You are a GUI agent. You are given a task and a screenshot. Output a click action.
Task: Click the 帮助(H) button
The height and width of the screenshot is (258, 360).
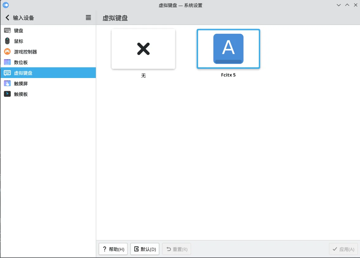(113, 249)
